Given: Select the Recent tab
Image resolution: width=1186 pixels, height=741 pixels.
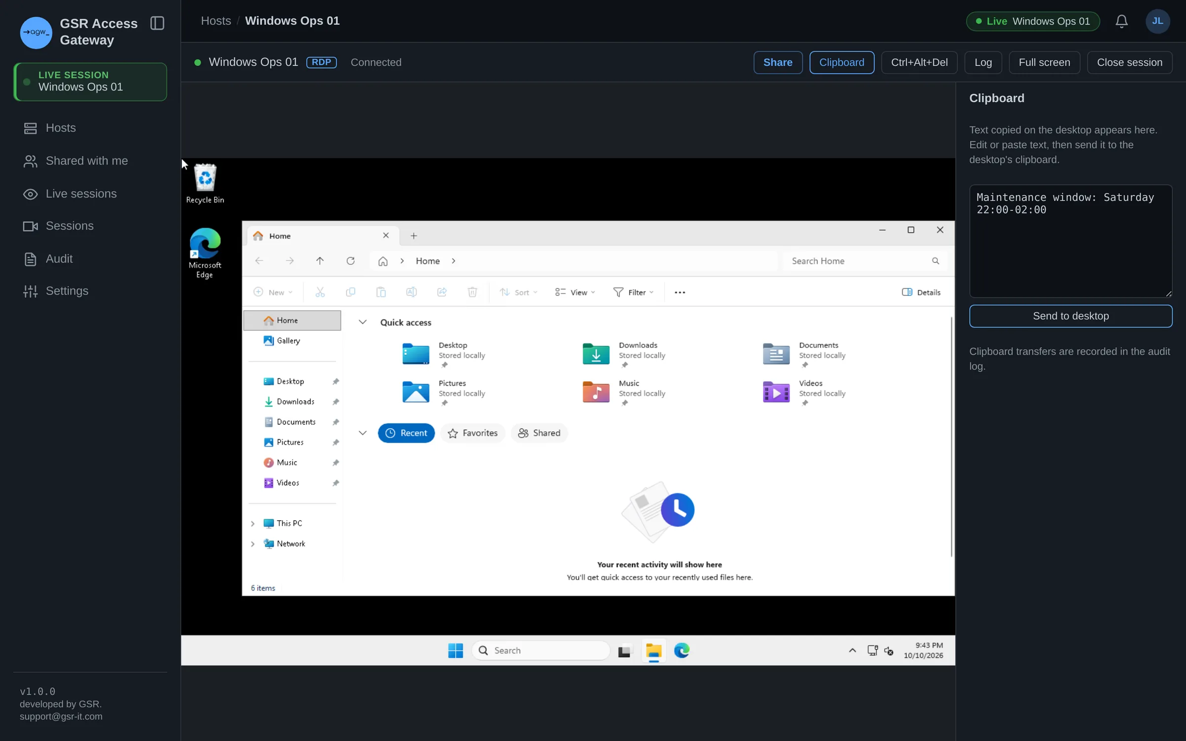Looking at the screenshot, I should 406,433.
